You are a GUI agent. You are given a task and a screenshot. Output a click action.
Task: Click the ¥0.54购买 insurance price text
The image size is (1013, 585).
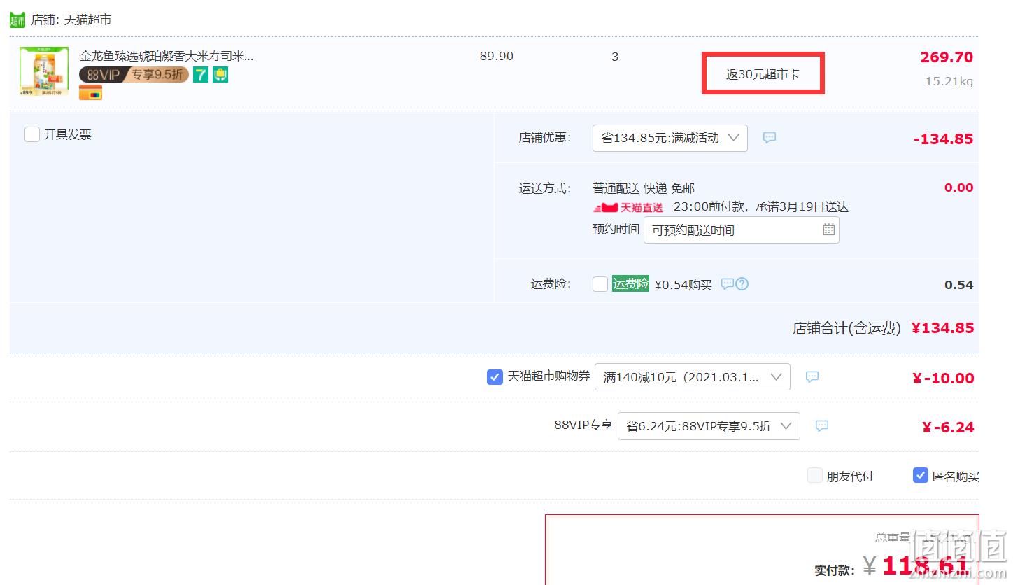click(x=683, y=285)
